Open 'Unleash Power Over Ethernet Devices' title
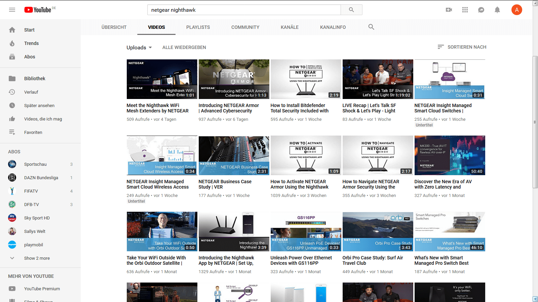This screenshot has width=538, height=302. 301,260
